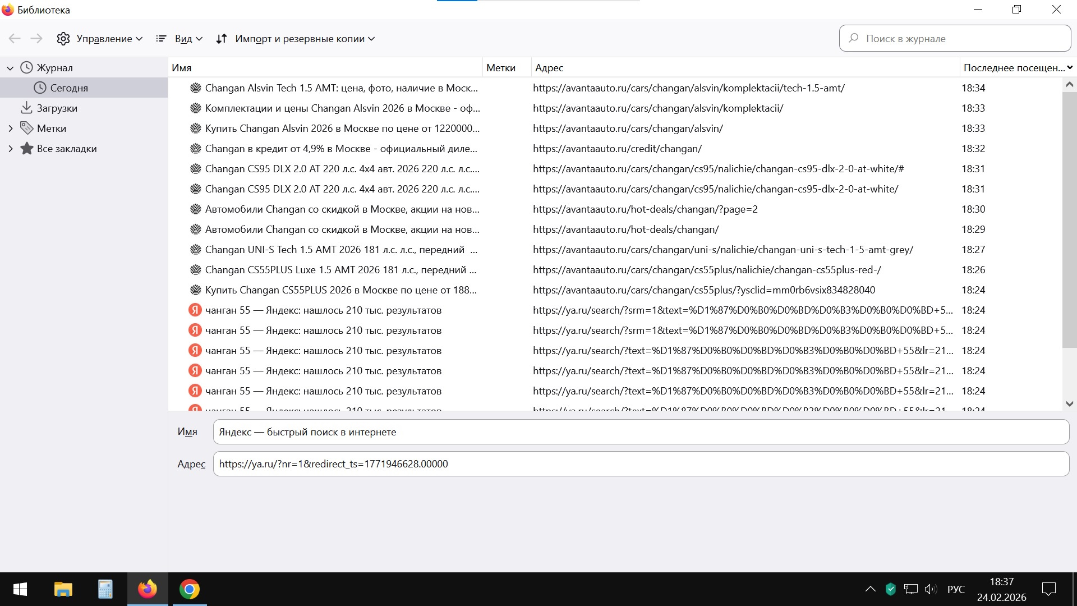This screenshot has height=606, width=1077.
Task: Sort by the Адрес column header
Action: 549,68
